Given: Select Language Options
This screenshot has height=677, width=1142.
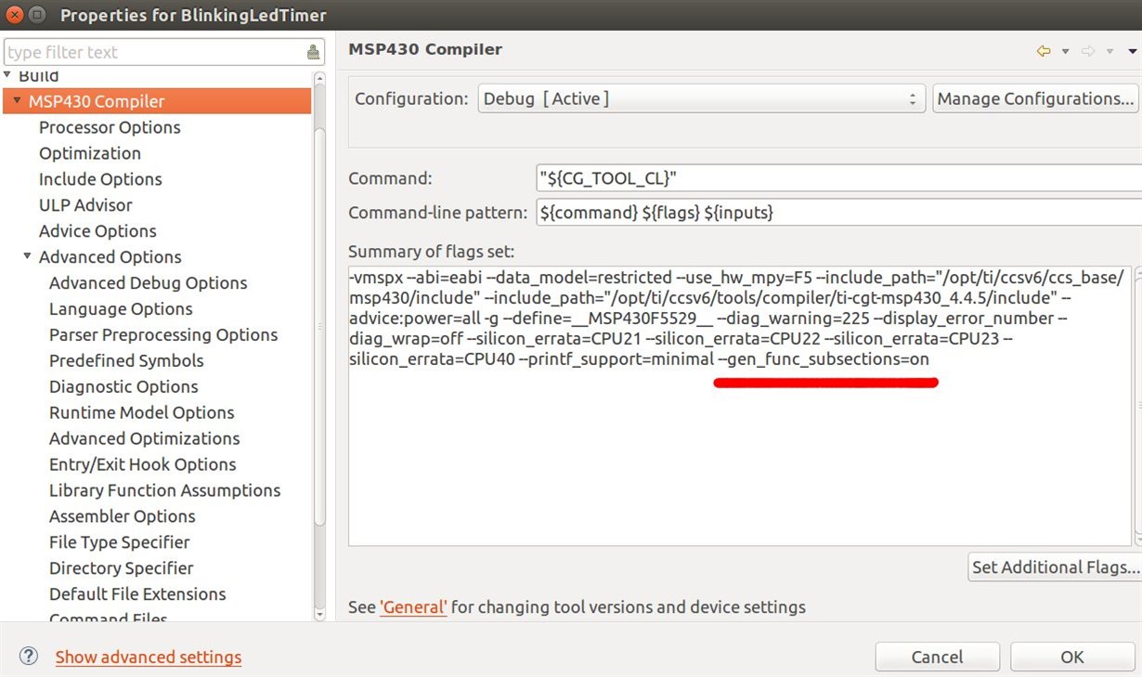Looking at the screenshot, I should click(x=121, y=309).
